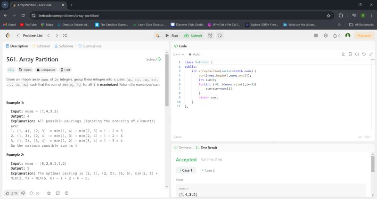Switch to the Description tab

17,46
